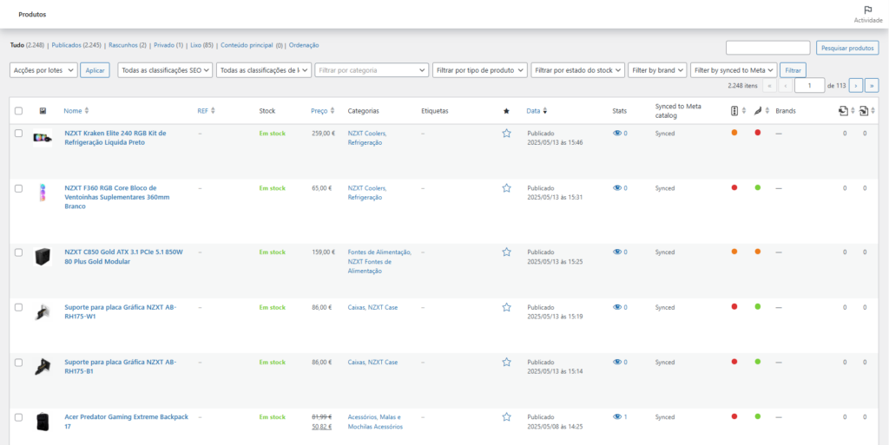889x445 pixels.
Task: Sort products by Data column
Action: pos(537,111)
